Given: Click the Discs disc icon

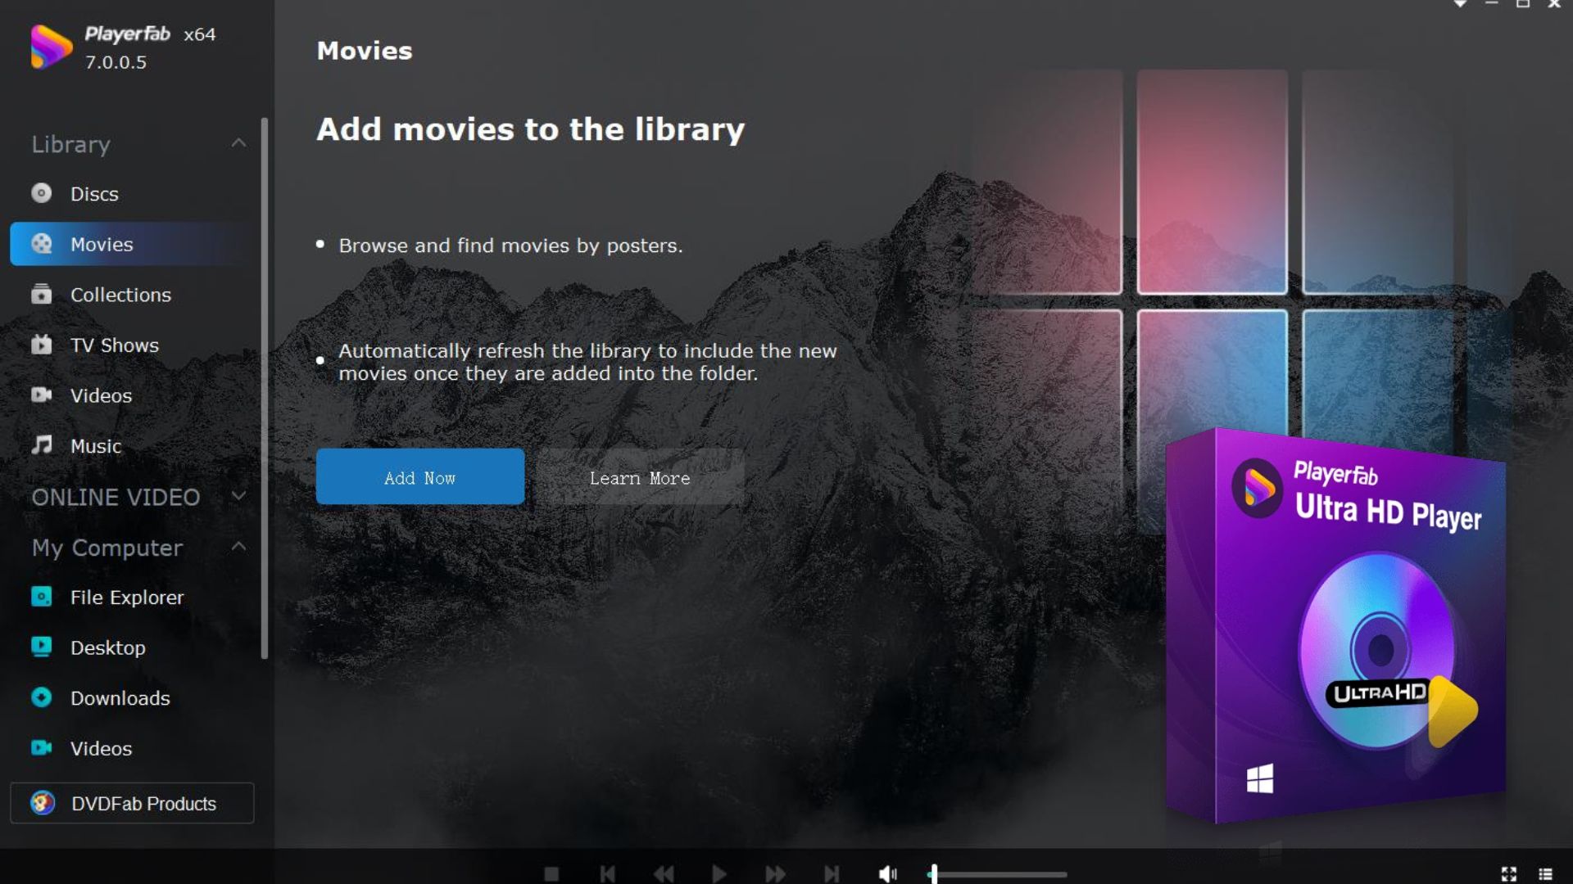Looking at the screenshot, I should pos(41,193).
